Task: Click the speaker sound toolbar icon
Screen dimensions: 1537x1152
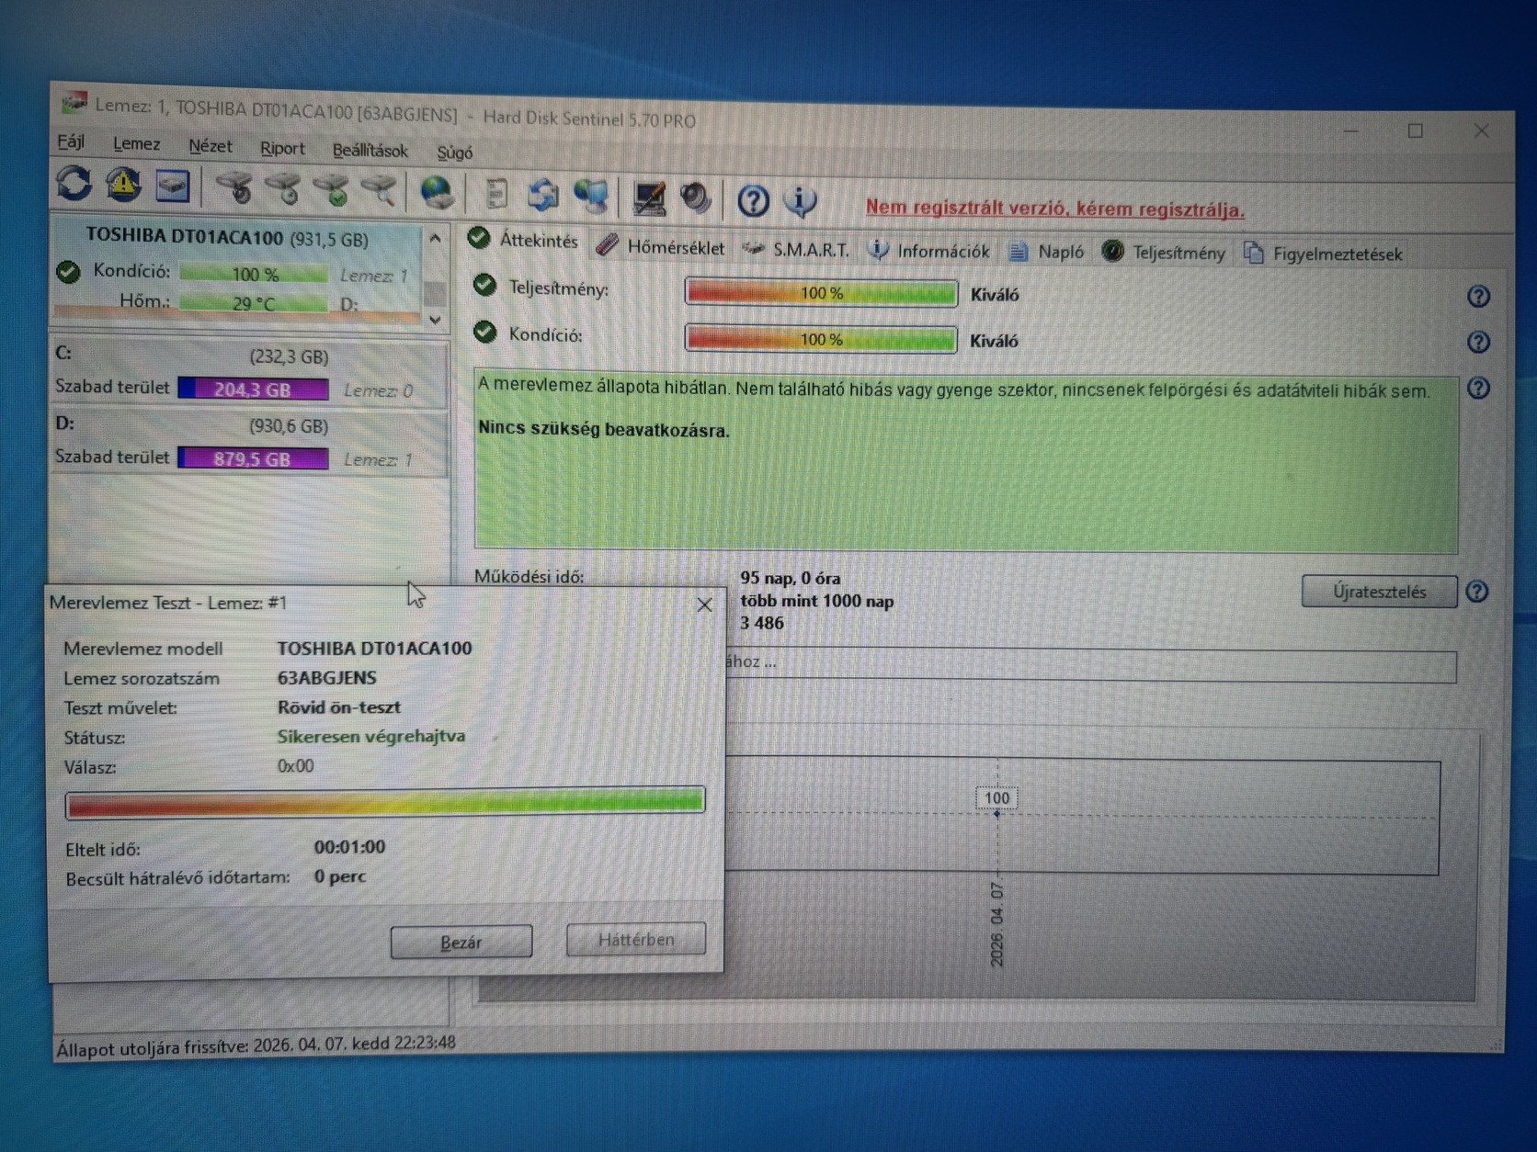Action: tap(696, 198)
